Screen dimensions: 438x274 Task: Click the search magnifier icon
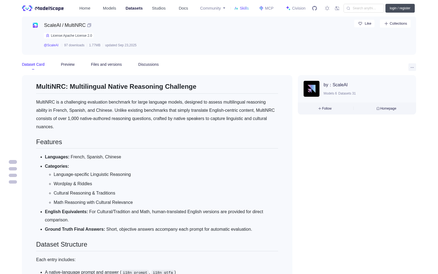tap(348, 8)
